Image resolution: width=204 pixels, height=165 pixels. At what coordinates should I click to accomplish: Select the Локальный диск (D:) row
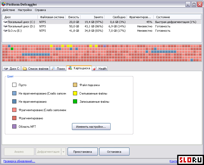click(102, 26)
